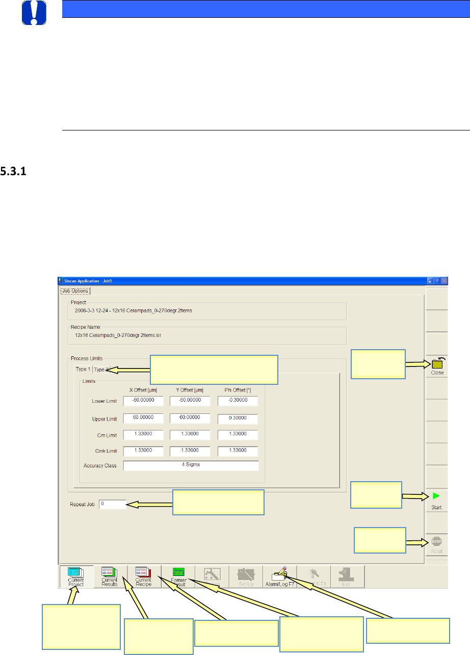The width and height of the screenshot is (470, 655).
Task: Click the Upper Limit Phi Offset field
Action: [x=238, y=419]
